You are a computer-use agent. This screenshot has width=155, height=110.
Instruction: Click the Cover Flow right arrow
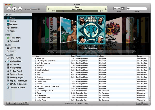tap(134, 52)
